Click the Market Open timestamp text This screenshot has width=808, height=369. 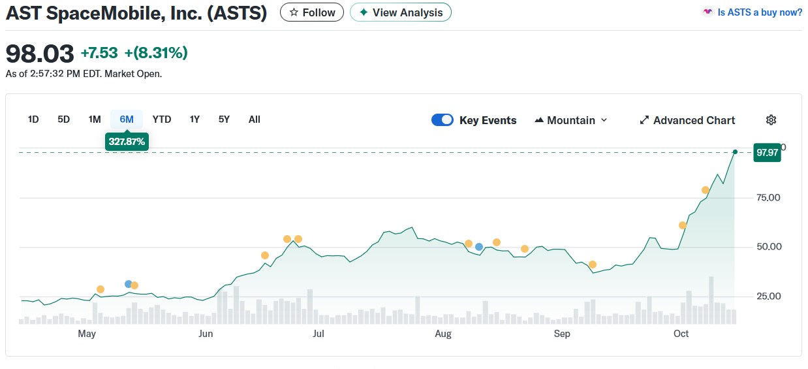pos(84,74)
